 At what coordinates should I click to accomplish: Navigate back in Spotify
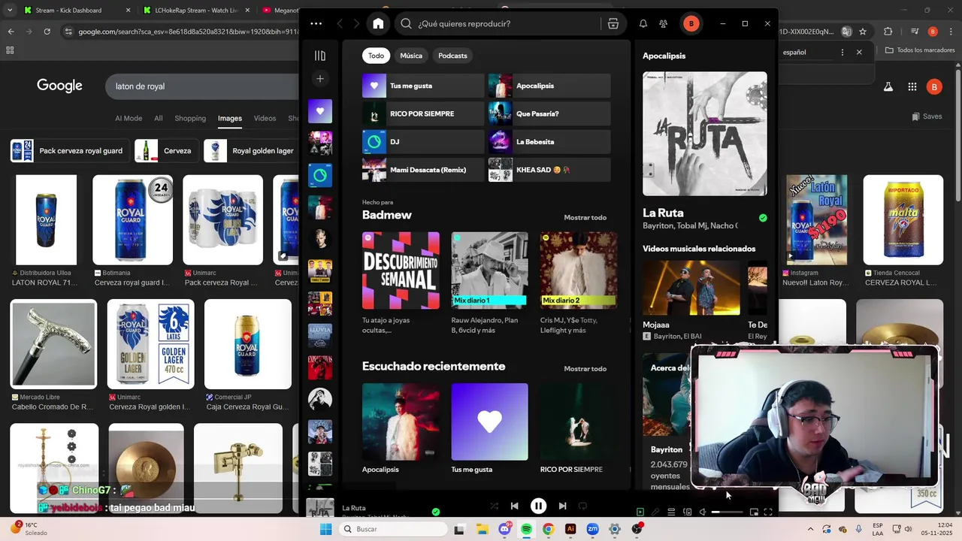[x=340, y=23]
